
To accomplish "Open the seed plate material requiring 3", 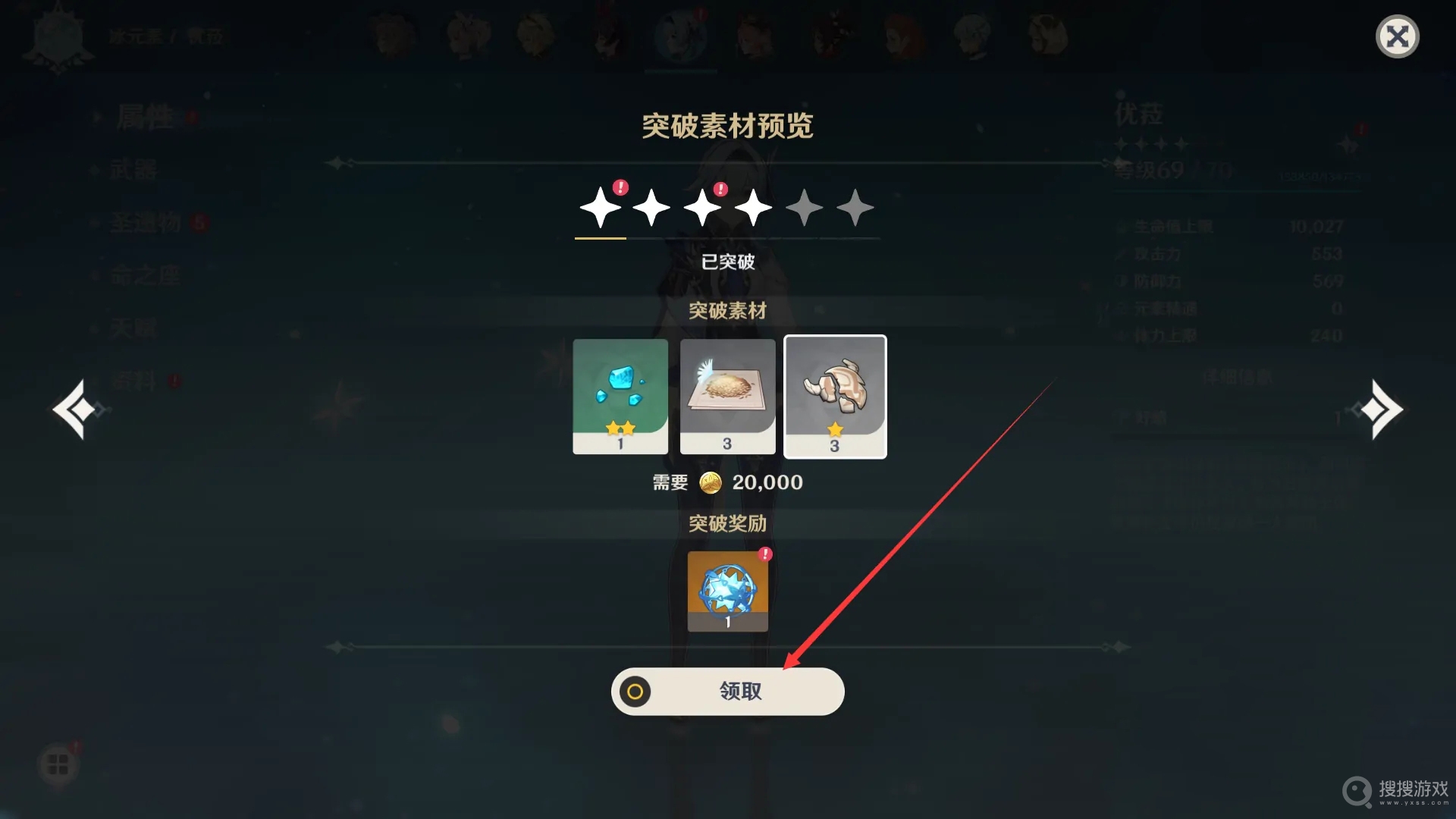I will 727,397.
